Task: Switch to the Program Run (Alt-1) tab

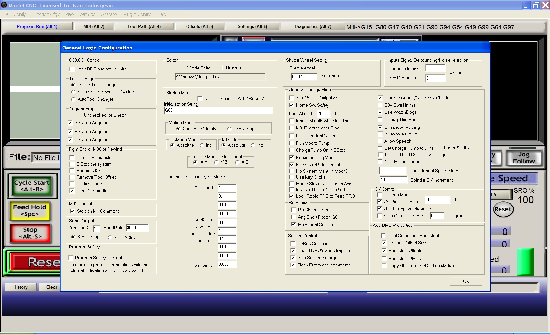Action: click(x=37, y=26)
